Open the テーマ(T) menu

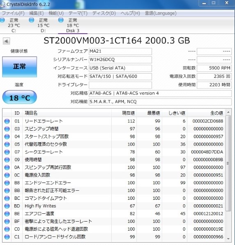click(78, 13)
